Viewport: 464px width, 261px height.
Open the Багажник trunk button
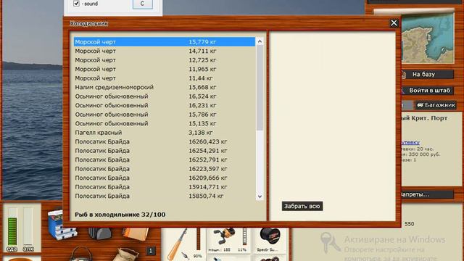pos(436,105)
